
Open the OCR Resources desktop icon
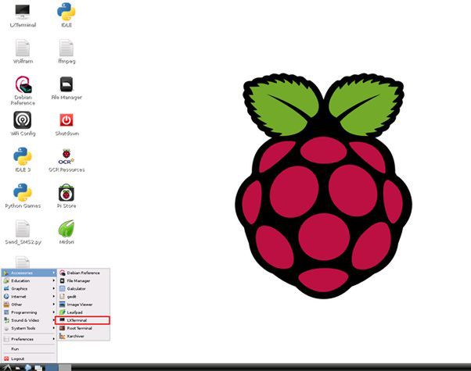(67, 156)
